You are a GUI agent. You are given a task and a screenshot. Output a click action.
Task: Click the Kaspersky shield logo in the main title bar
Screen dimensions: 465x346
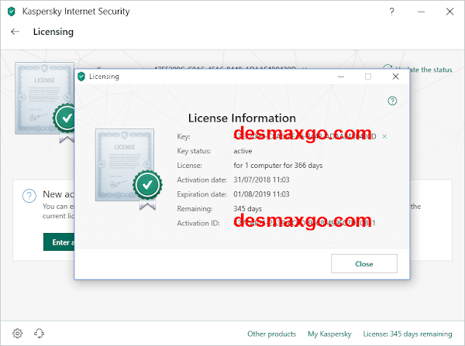coord(12,12)
